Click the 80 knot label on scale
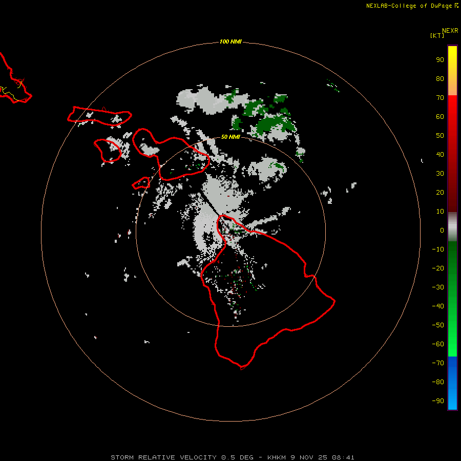The image size is (461, 461). click(440, 79)
